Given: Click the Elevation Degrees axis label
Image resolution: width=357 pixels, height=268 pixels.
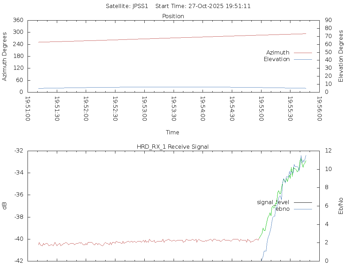Looking at the screenshot, I should (341, 56).
